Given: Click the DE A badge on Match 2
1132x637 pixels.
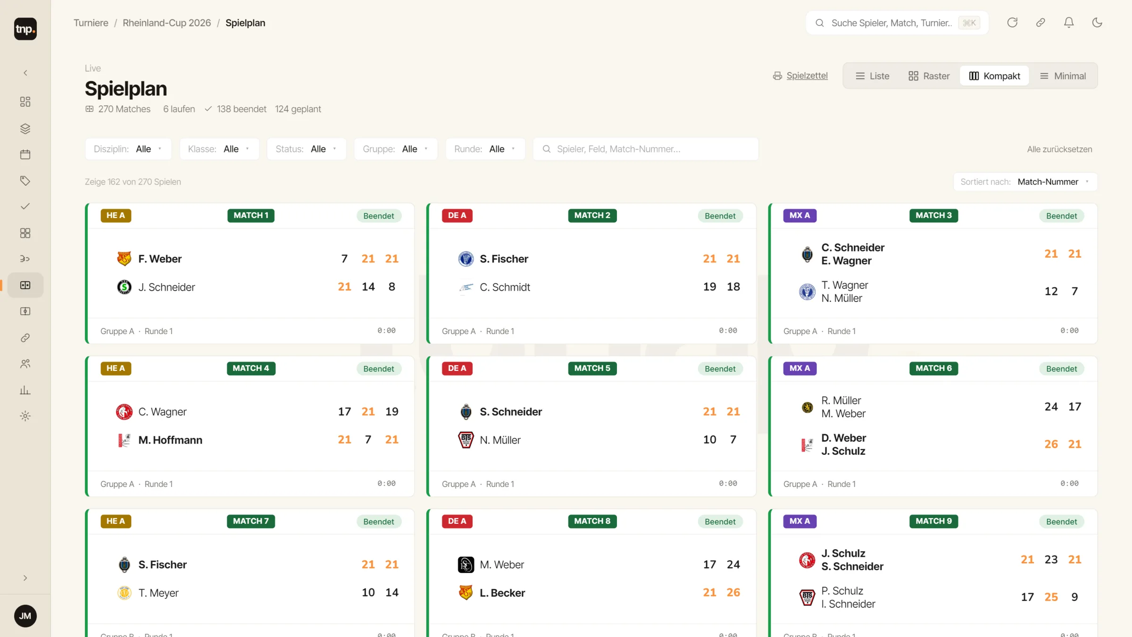Looking at the screenshot, I should pos(457,215).
